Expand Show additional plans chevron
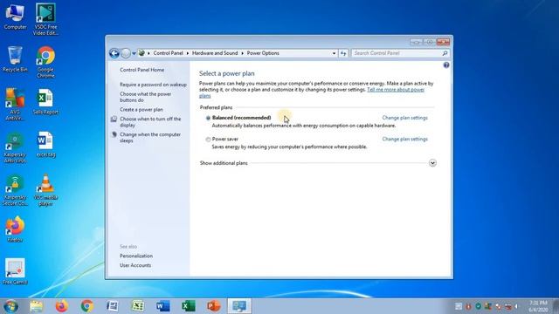 (432, 163)
